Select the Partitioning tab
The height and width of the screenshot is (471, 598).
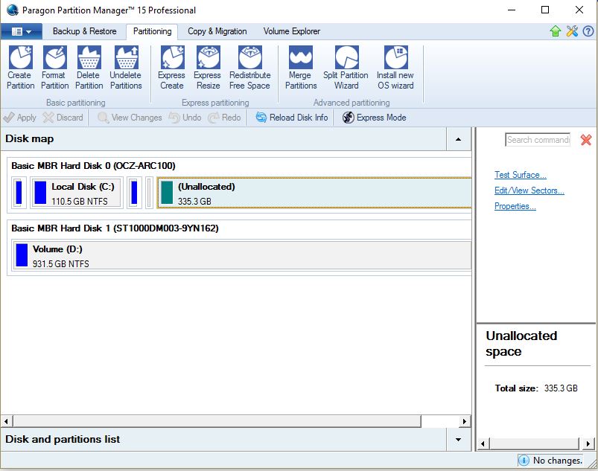coord(152,31)
